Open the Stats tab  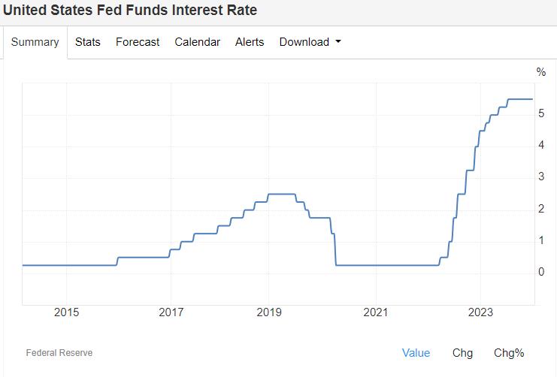(x=87, y=42)
